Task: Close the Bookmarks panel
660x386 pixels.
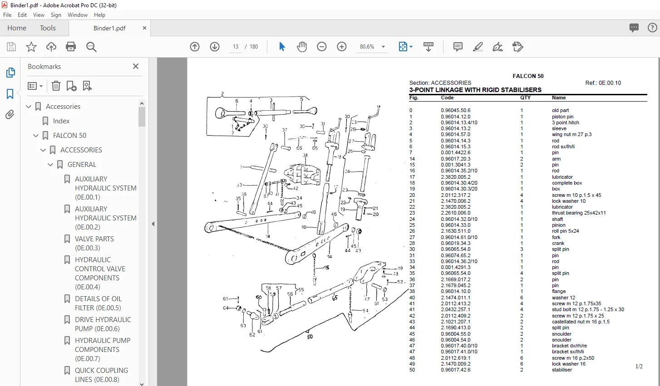Action: click(135, 66)
